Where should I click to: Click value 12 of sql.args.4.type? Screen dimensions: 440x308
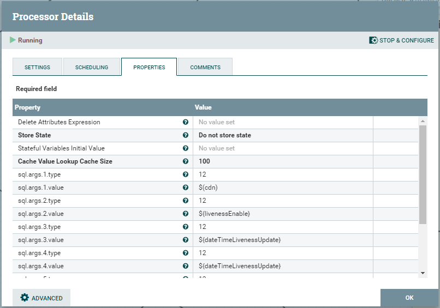[203, 253]
